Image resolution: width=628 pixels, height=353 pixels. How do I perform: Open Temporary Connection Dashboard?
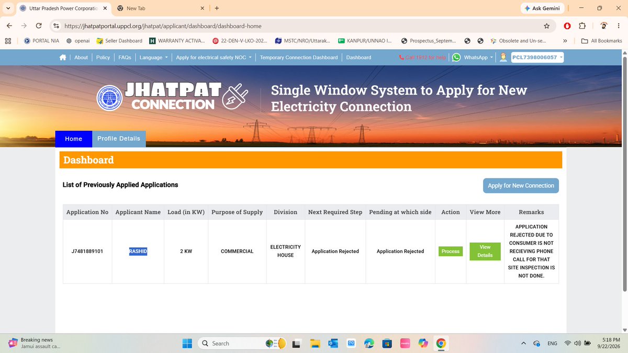coord(299,58)
